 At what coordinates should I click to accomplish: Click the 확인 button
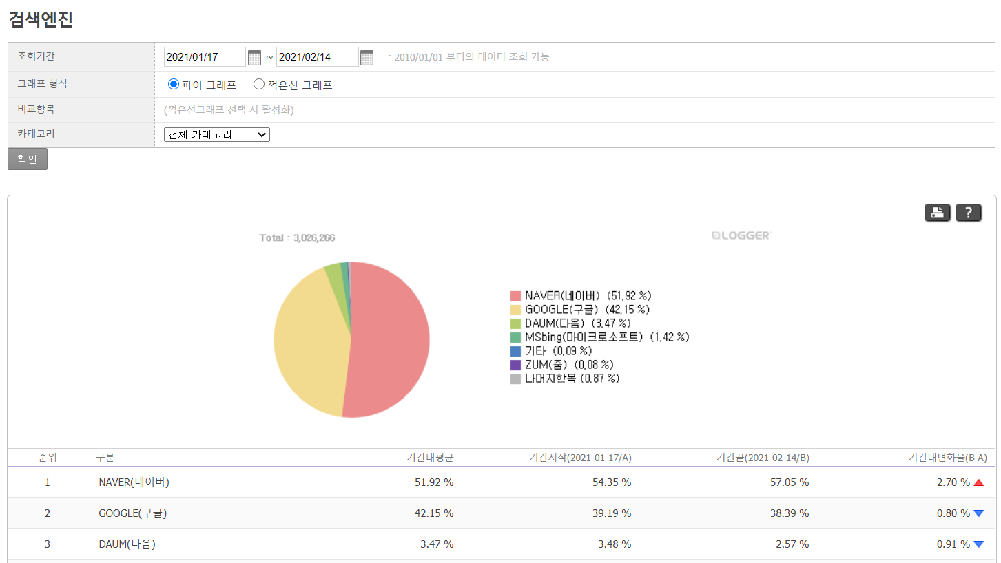28,159
